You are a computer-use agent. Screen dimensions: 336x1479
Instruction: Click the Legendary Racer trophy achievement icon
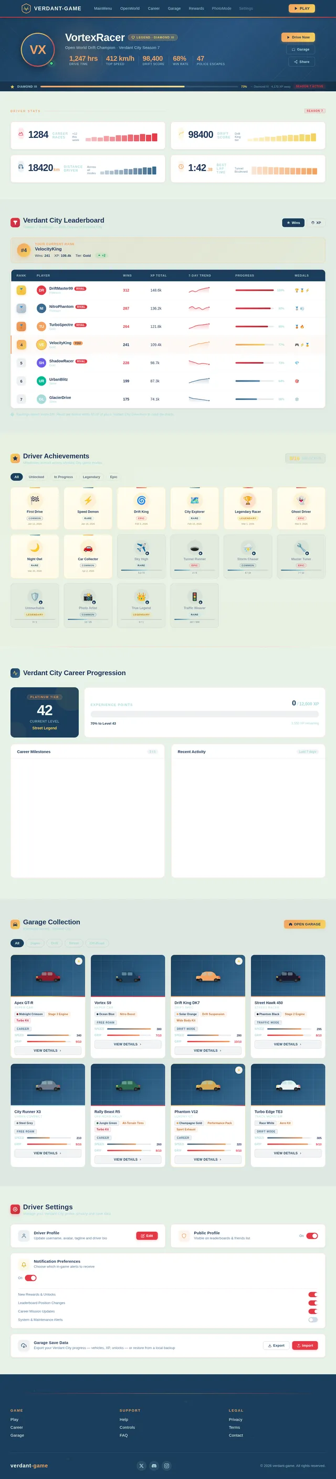click(248, 499)
